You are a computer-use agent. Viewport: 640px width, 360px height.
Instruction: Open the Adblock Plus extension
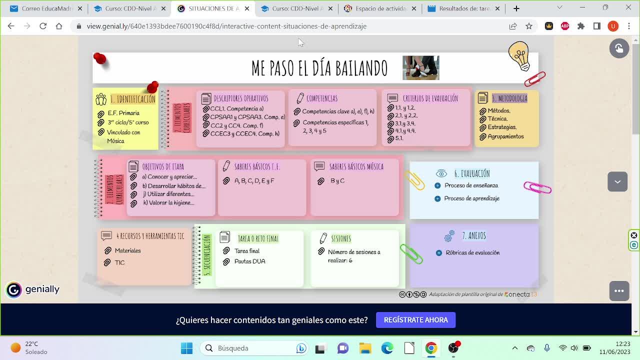[565, 26]
